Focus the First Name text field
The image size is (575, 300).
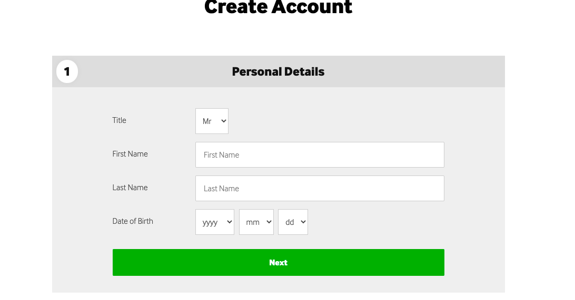pyautogui.click(x=320, y=155)
